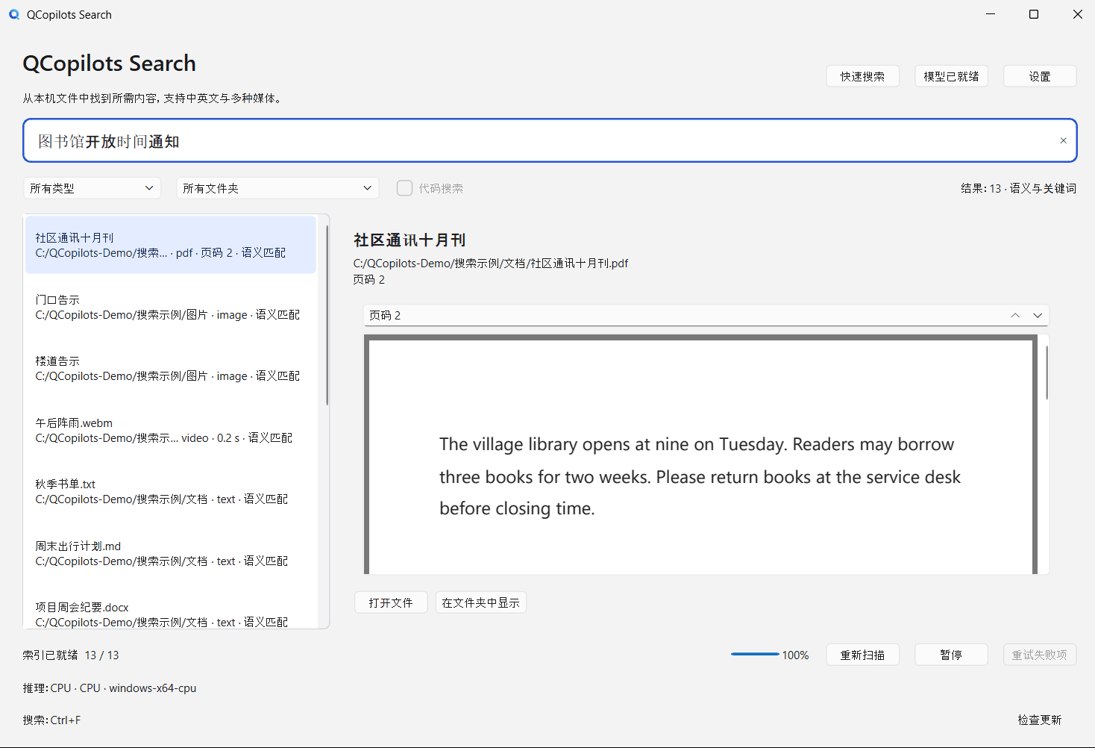The height and width of the screenshot is (748, 1095).
Task: Click the 搜索: Ctrl+F hint text
Action: 51,720
